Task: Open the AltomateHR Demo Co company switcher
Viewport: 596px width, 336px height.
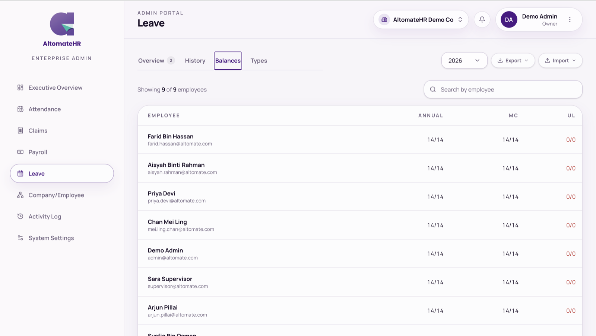Action: pyautogui.click(x=421, y=19)
